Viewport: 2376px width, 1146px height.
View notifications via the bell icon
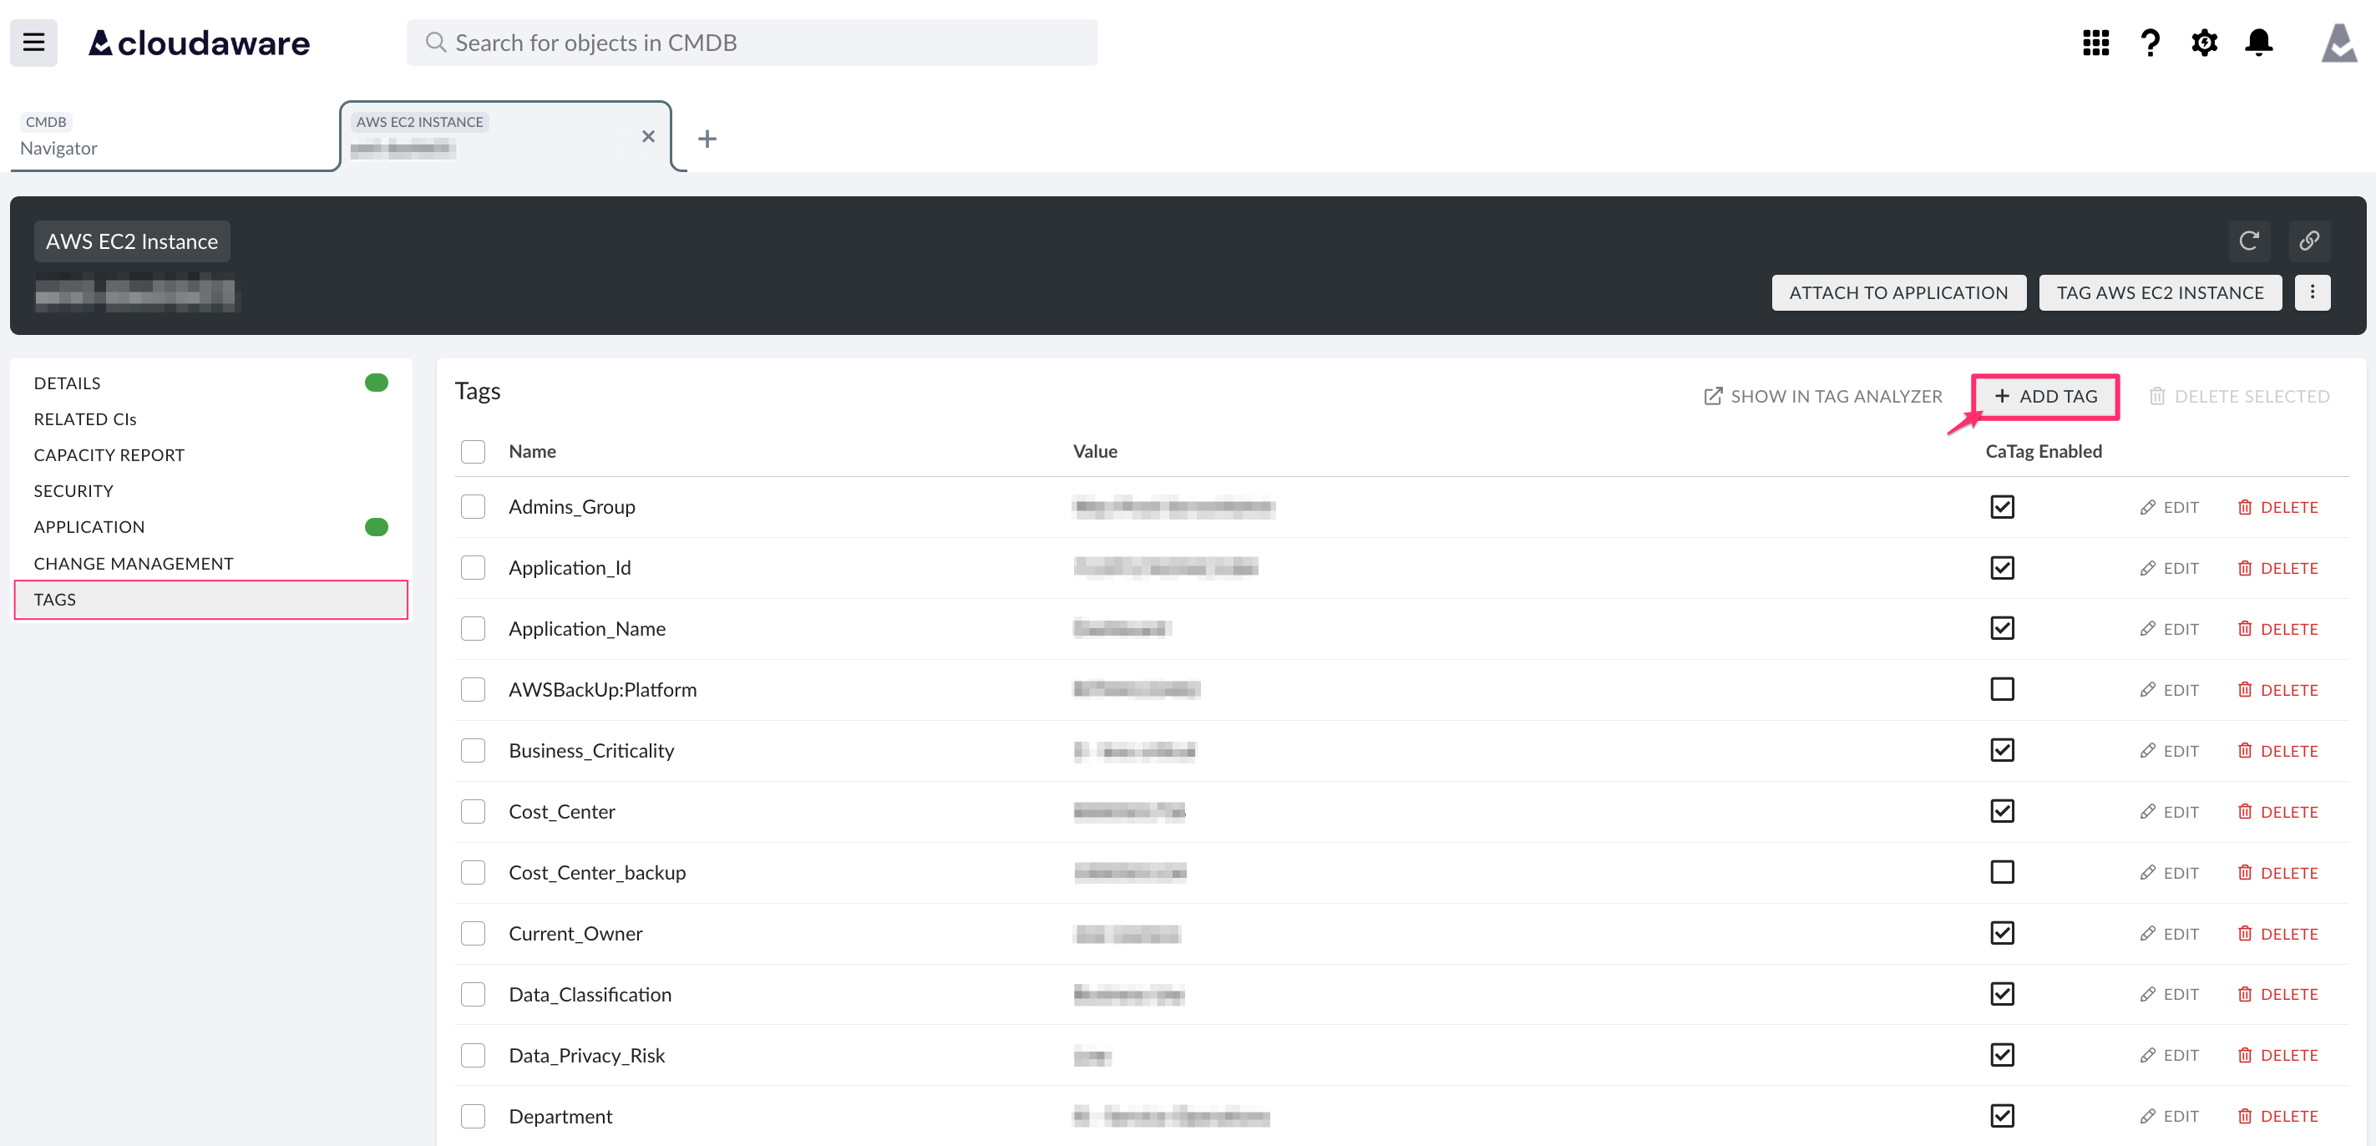[2259, 43]
